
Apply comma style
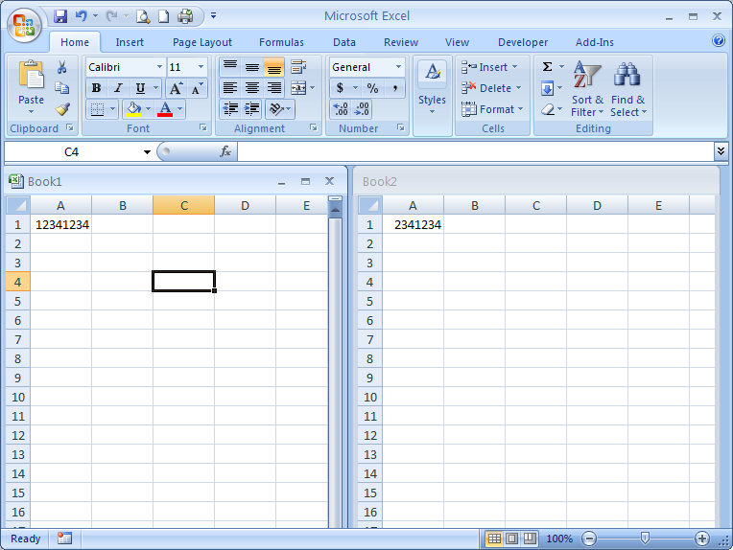point(395,88)
